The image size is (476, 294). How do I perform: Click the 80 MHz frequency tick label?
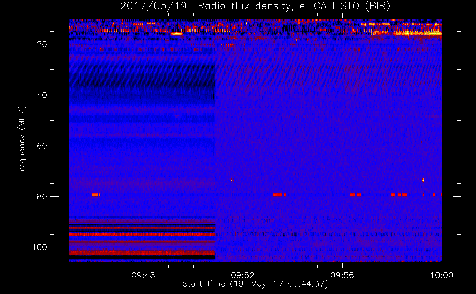tap(42, 197)
